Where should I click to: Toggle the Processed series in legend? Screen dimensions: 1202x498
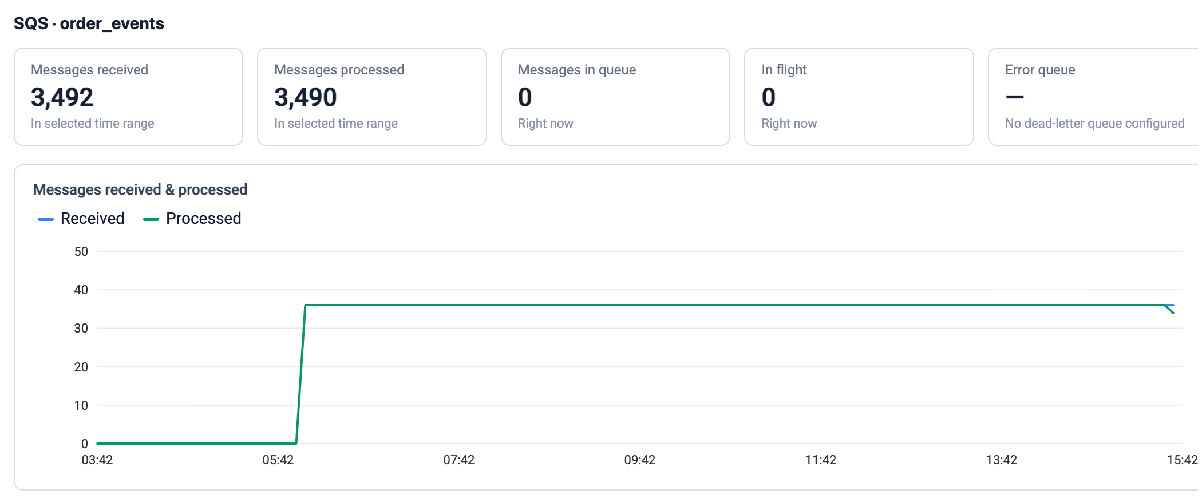point(192,219)
